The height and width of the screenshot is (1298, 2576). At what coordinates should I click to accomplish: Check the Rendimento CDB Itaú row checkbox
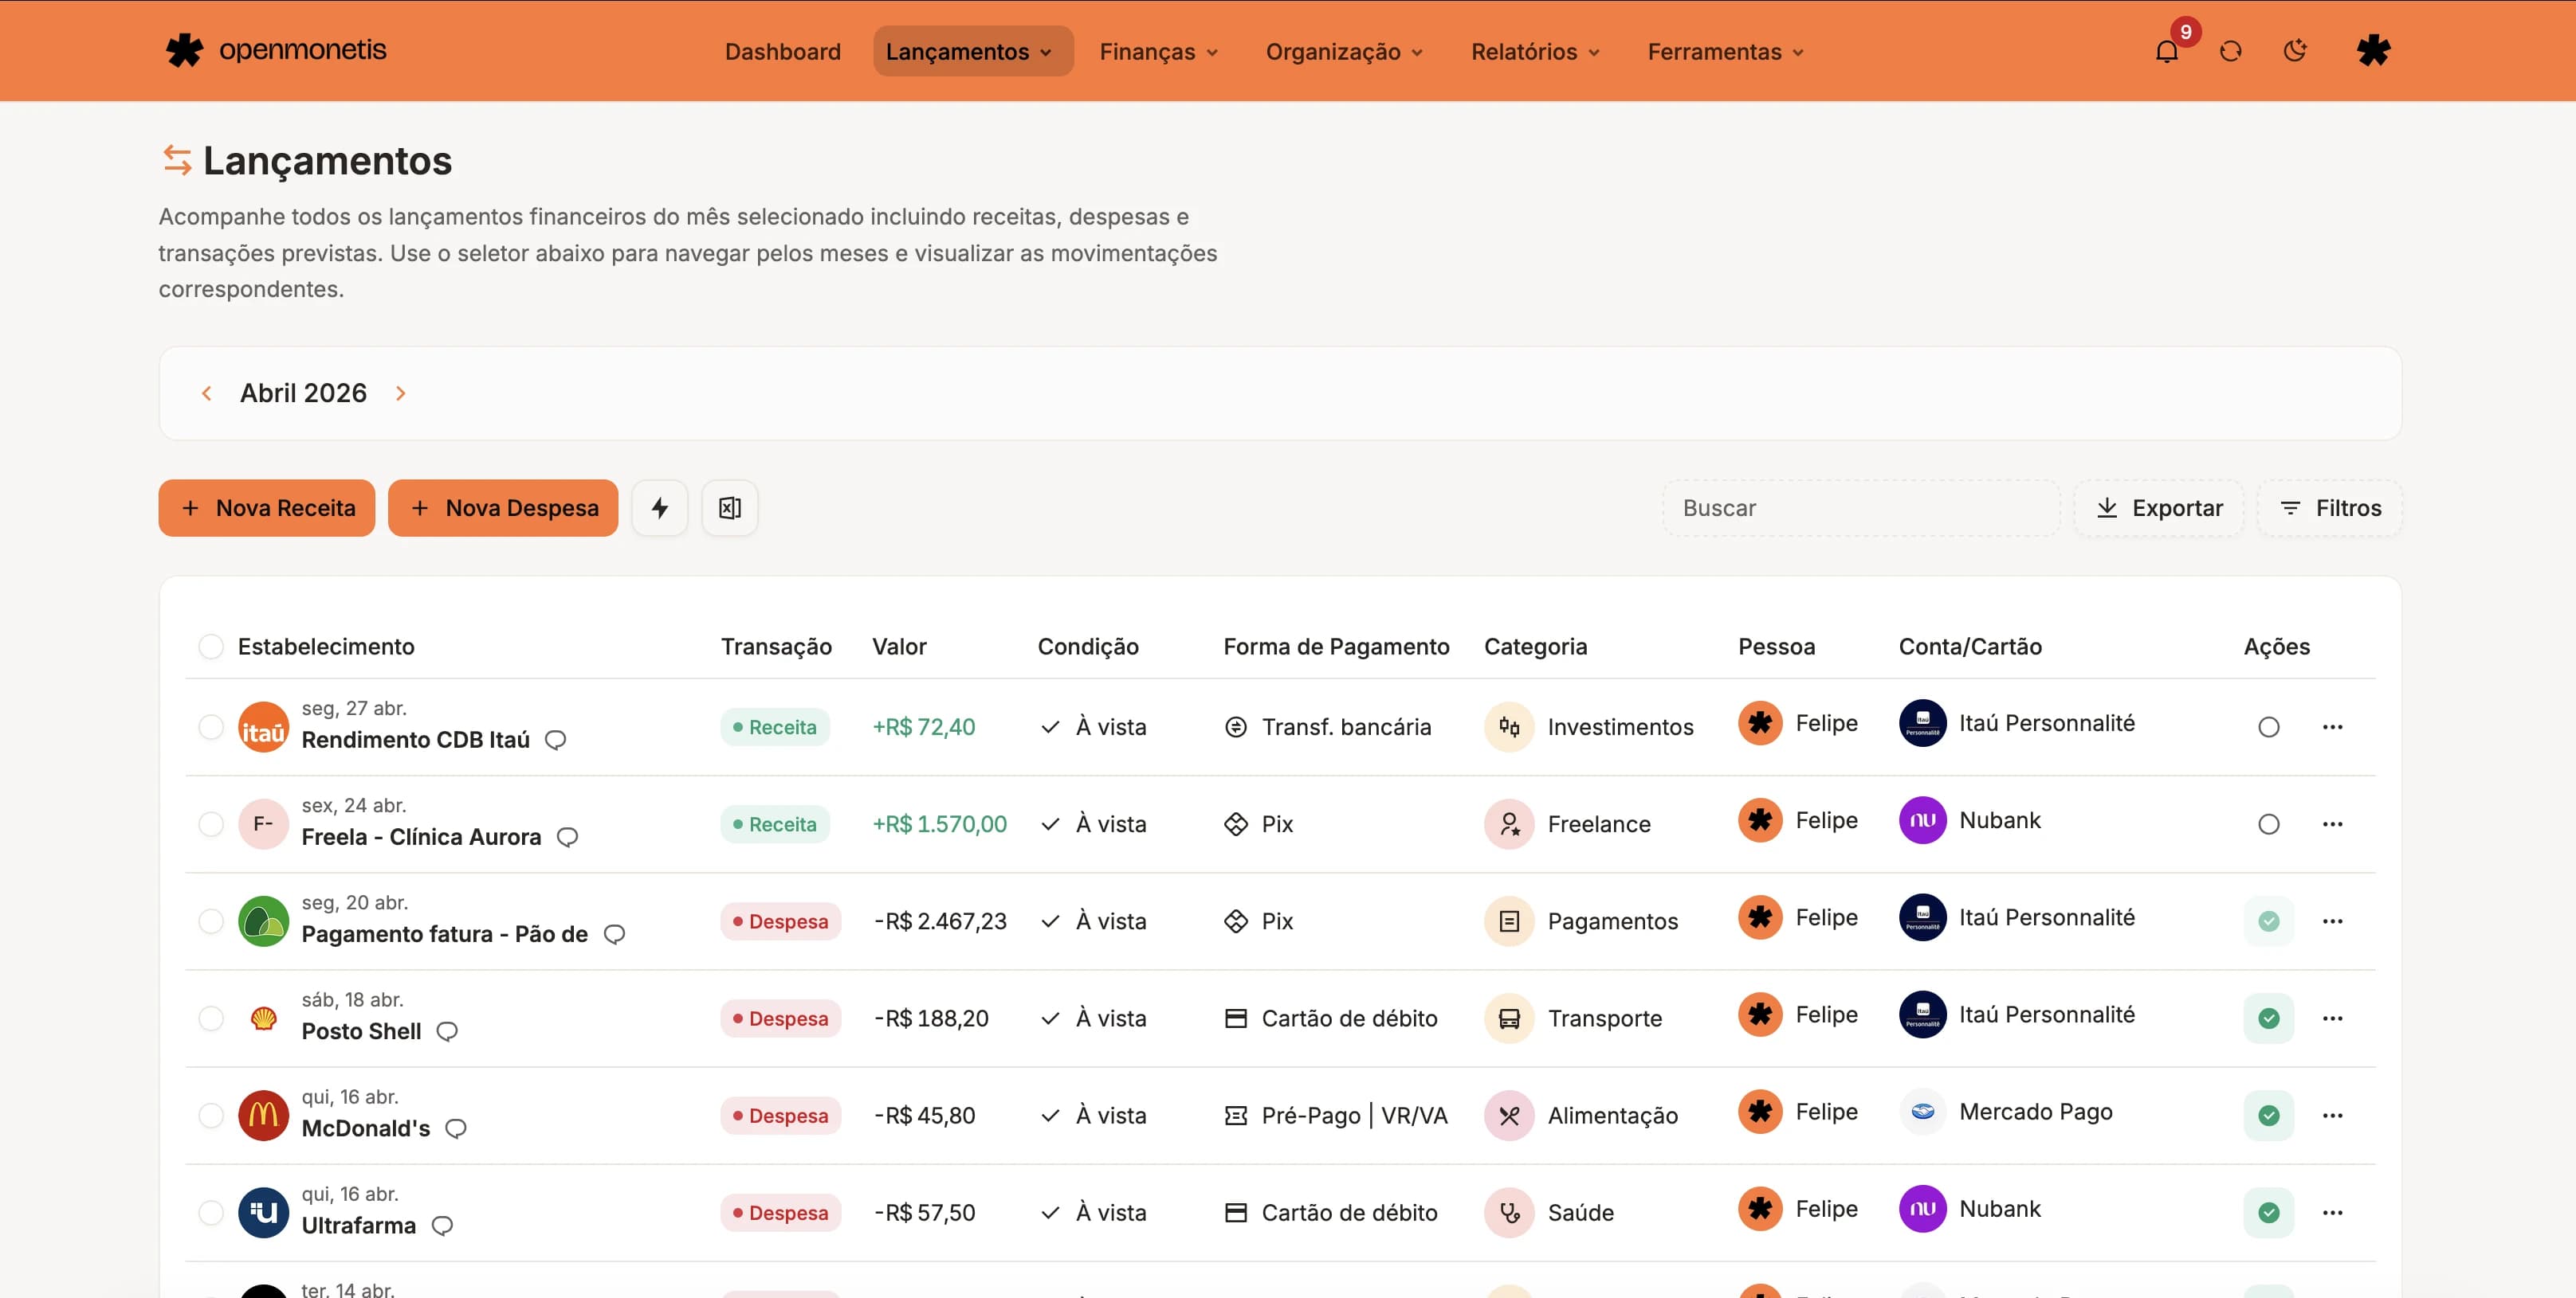point(211,726)
